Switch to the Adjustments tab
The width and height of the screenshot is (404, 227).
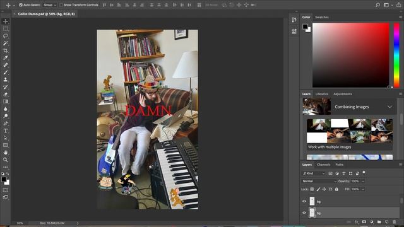(x=342, y=94)
